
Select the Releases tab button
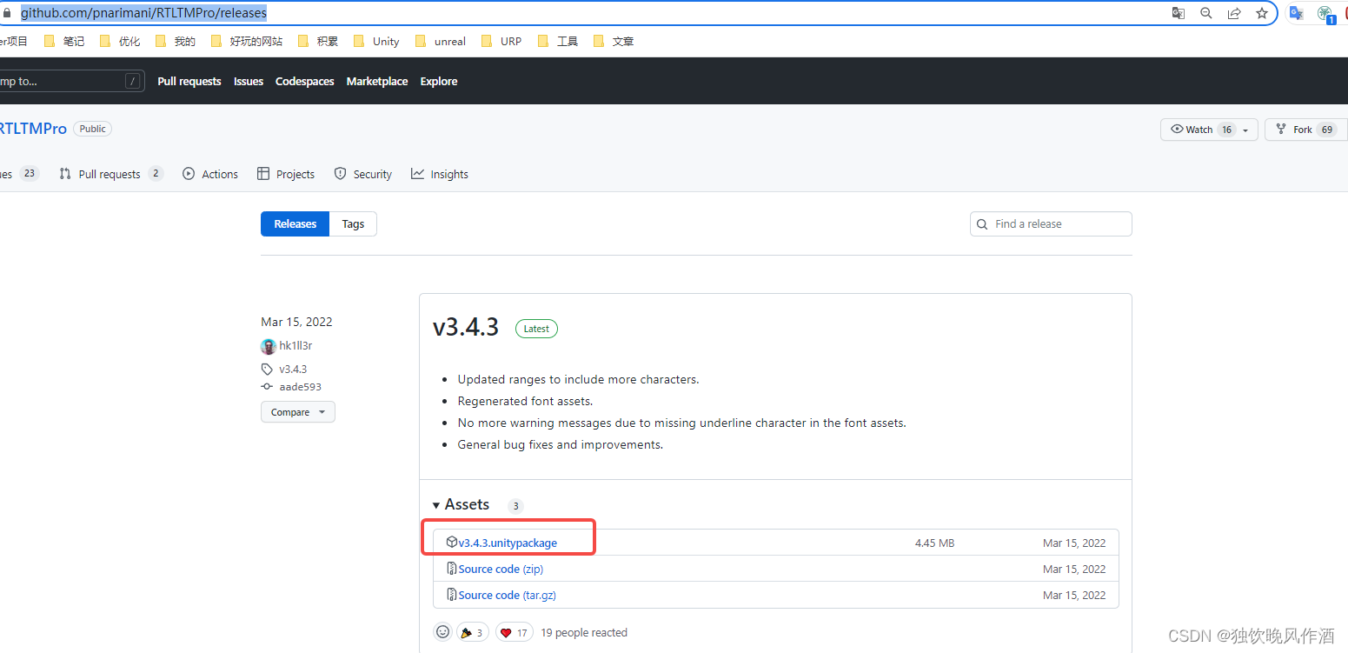[295, 223]
